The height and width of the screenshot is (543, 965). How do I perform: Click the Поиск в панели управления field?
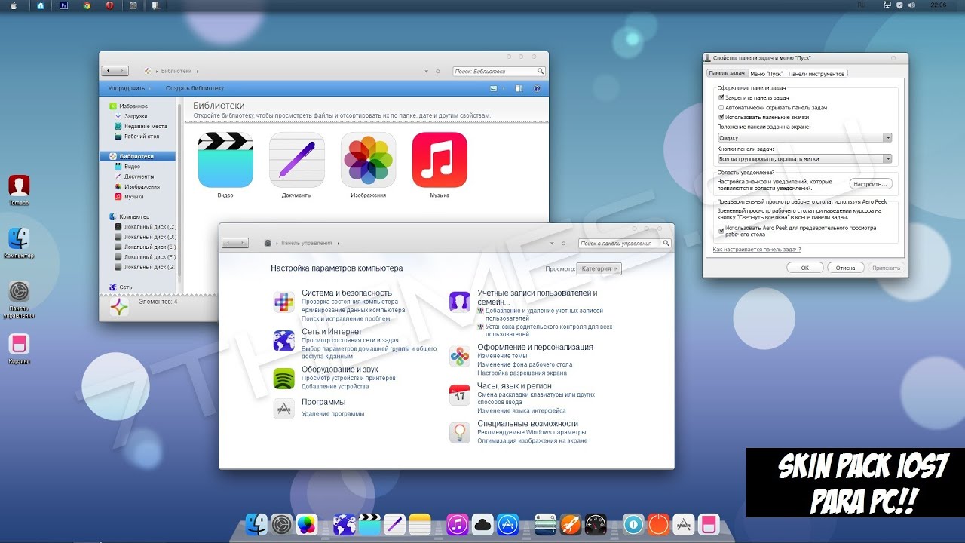pyautogui.click(x=625, y=244)
